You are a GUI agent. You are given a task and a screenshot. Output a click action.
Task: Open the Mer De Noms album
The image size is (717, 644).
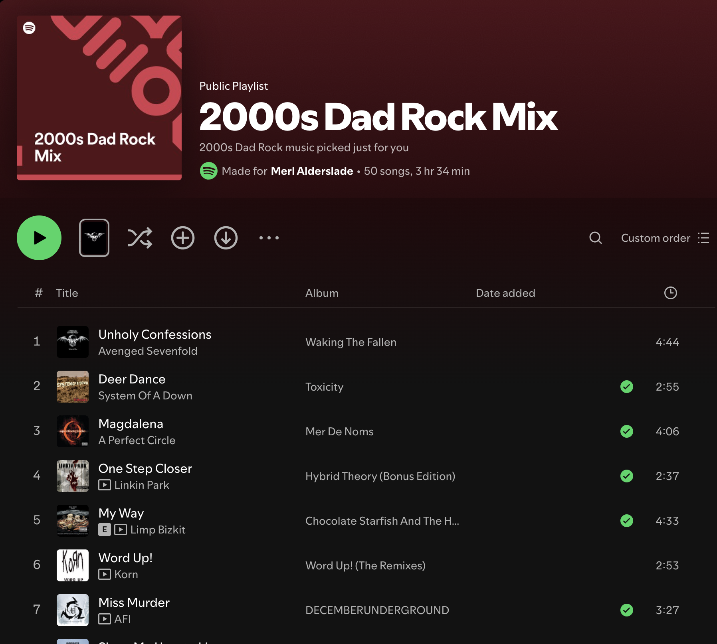pyautogui.click(x=339, y=431)
